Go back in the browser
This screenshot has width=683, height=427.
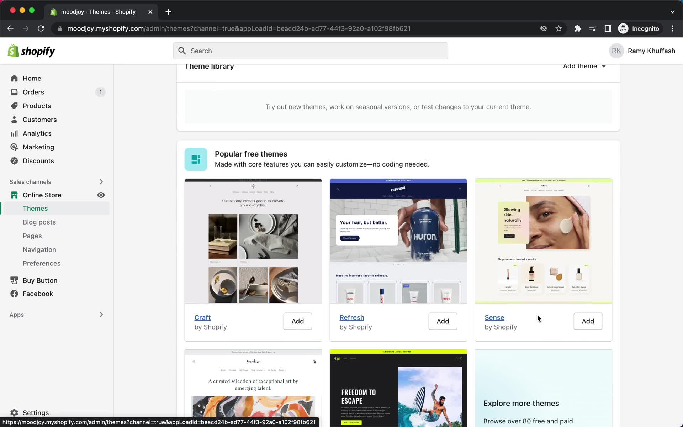10,28
